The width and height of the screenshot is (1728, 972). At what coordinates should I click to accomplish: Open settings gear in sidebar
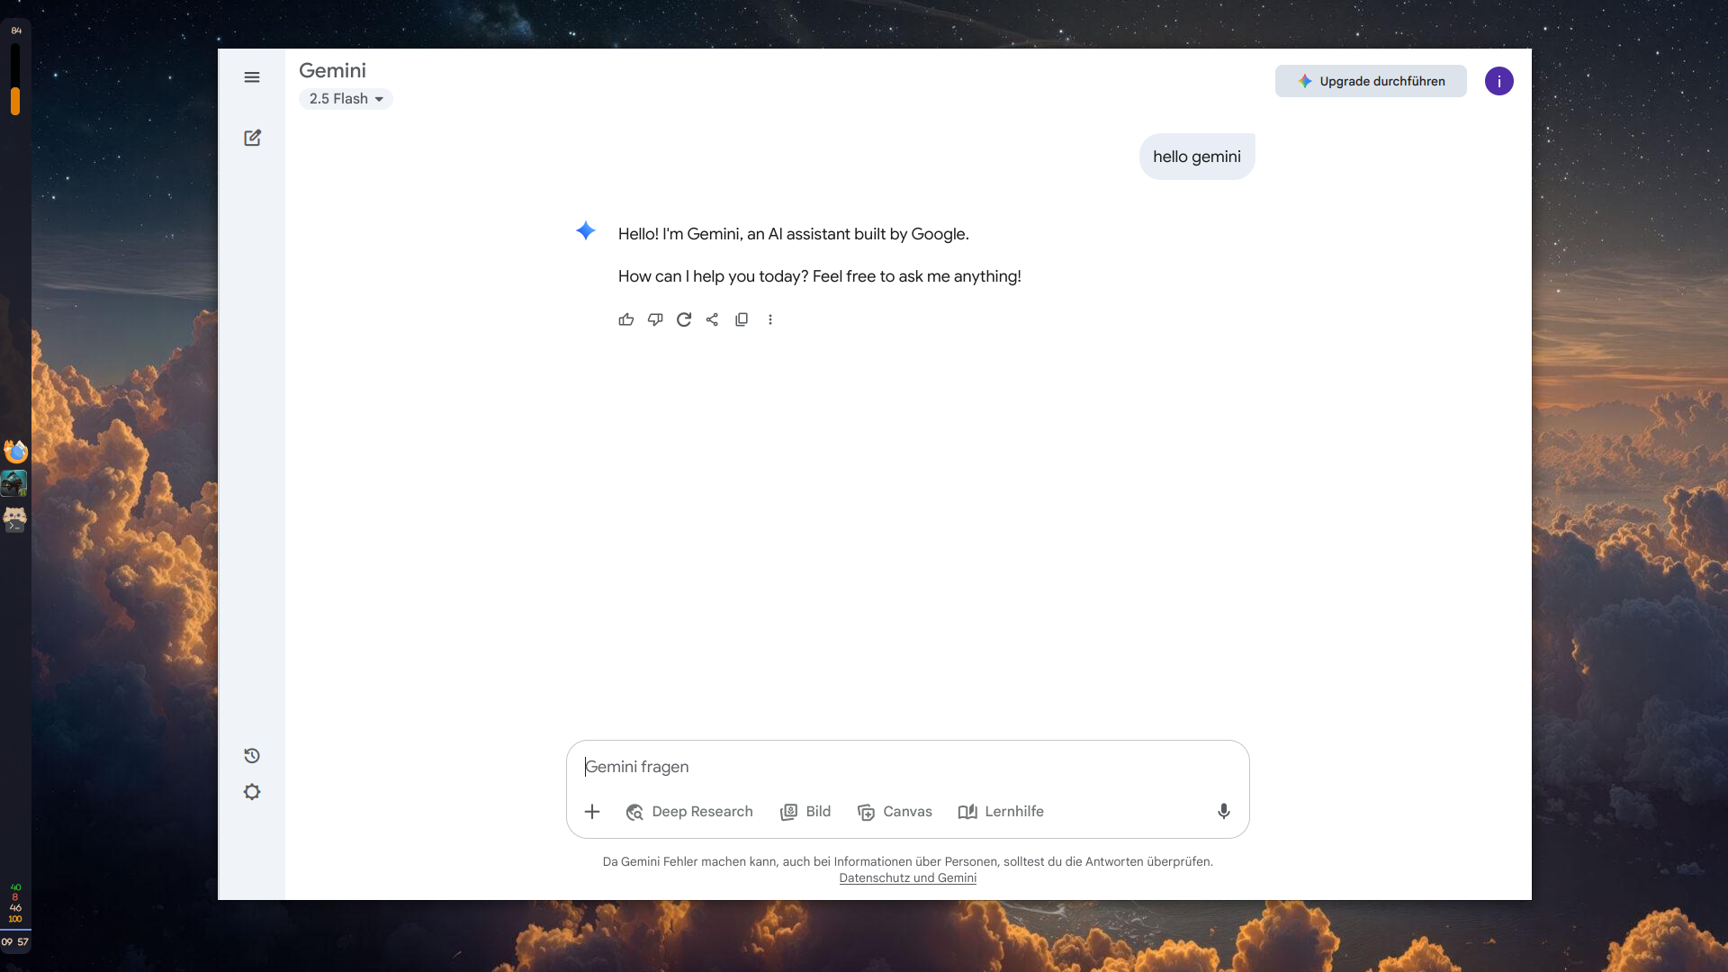pos(252,792)
